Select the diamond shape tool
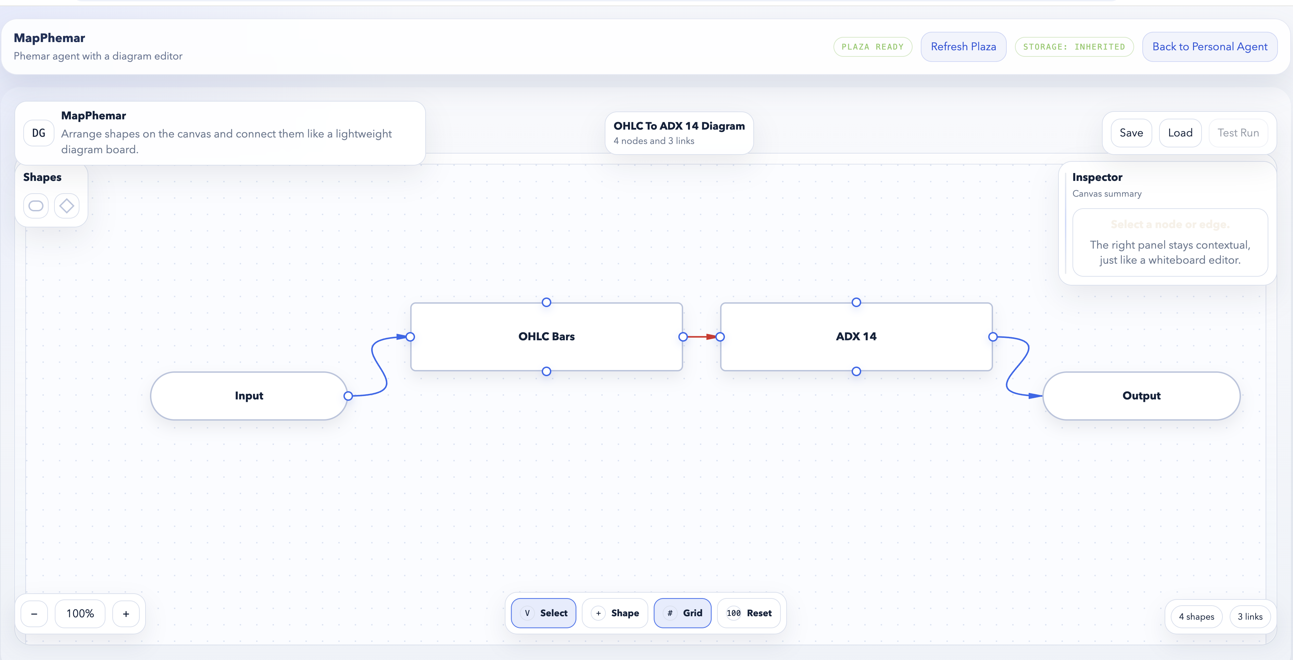This screenshot has width=1293, height=660. tap(67, 206)
